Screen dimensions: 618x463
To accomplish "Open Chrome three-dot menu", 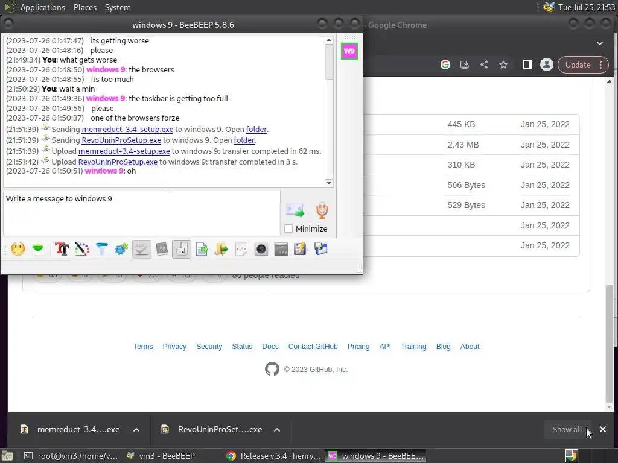I will (x=600, y=65).
